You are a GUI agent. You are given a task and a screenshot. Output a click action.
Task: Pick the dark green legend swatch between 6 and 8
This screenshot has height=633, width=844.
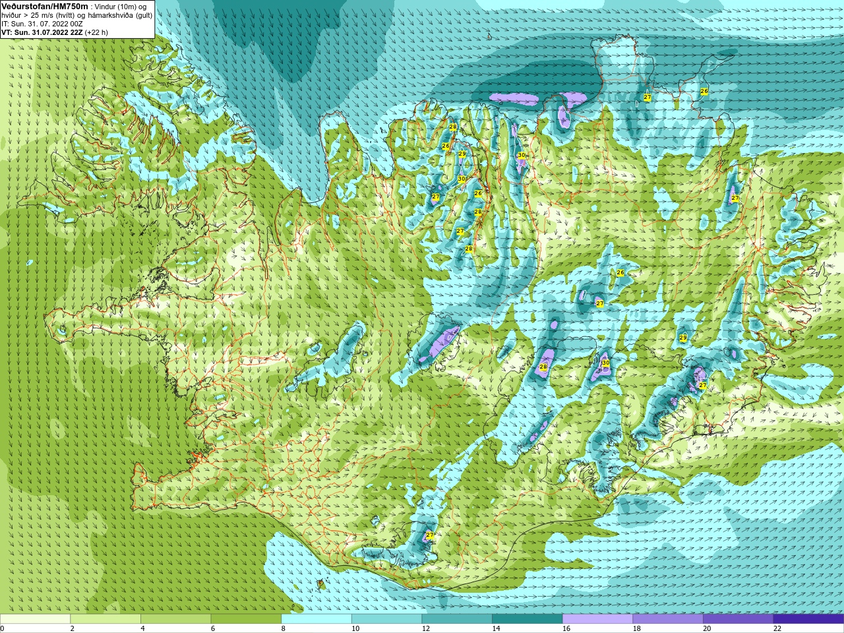tap(246, 618)
